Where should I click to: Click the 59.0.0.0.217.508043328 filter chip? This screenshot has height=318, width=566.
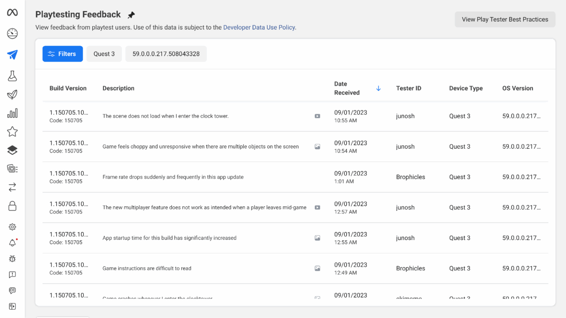(166, 54)
